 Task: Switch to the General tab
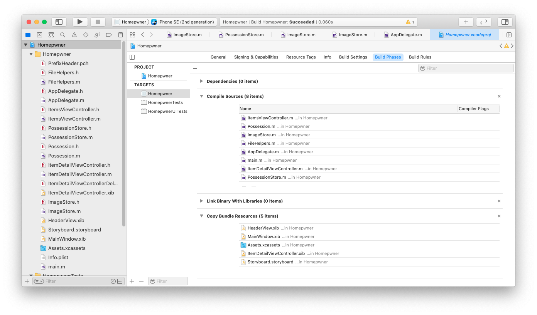[x=218, y=57]
